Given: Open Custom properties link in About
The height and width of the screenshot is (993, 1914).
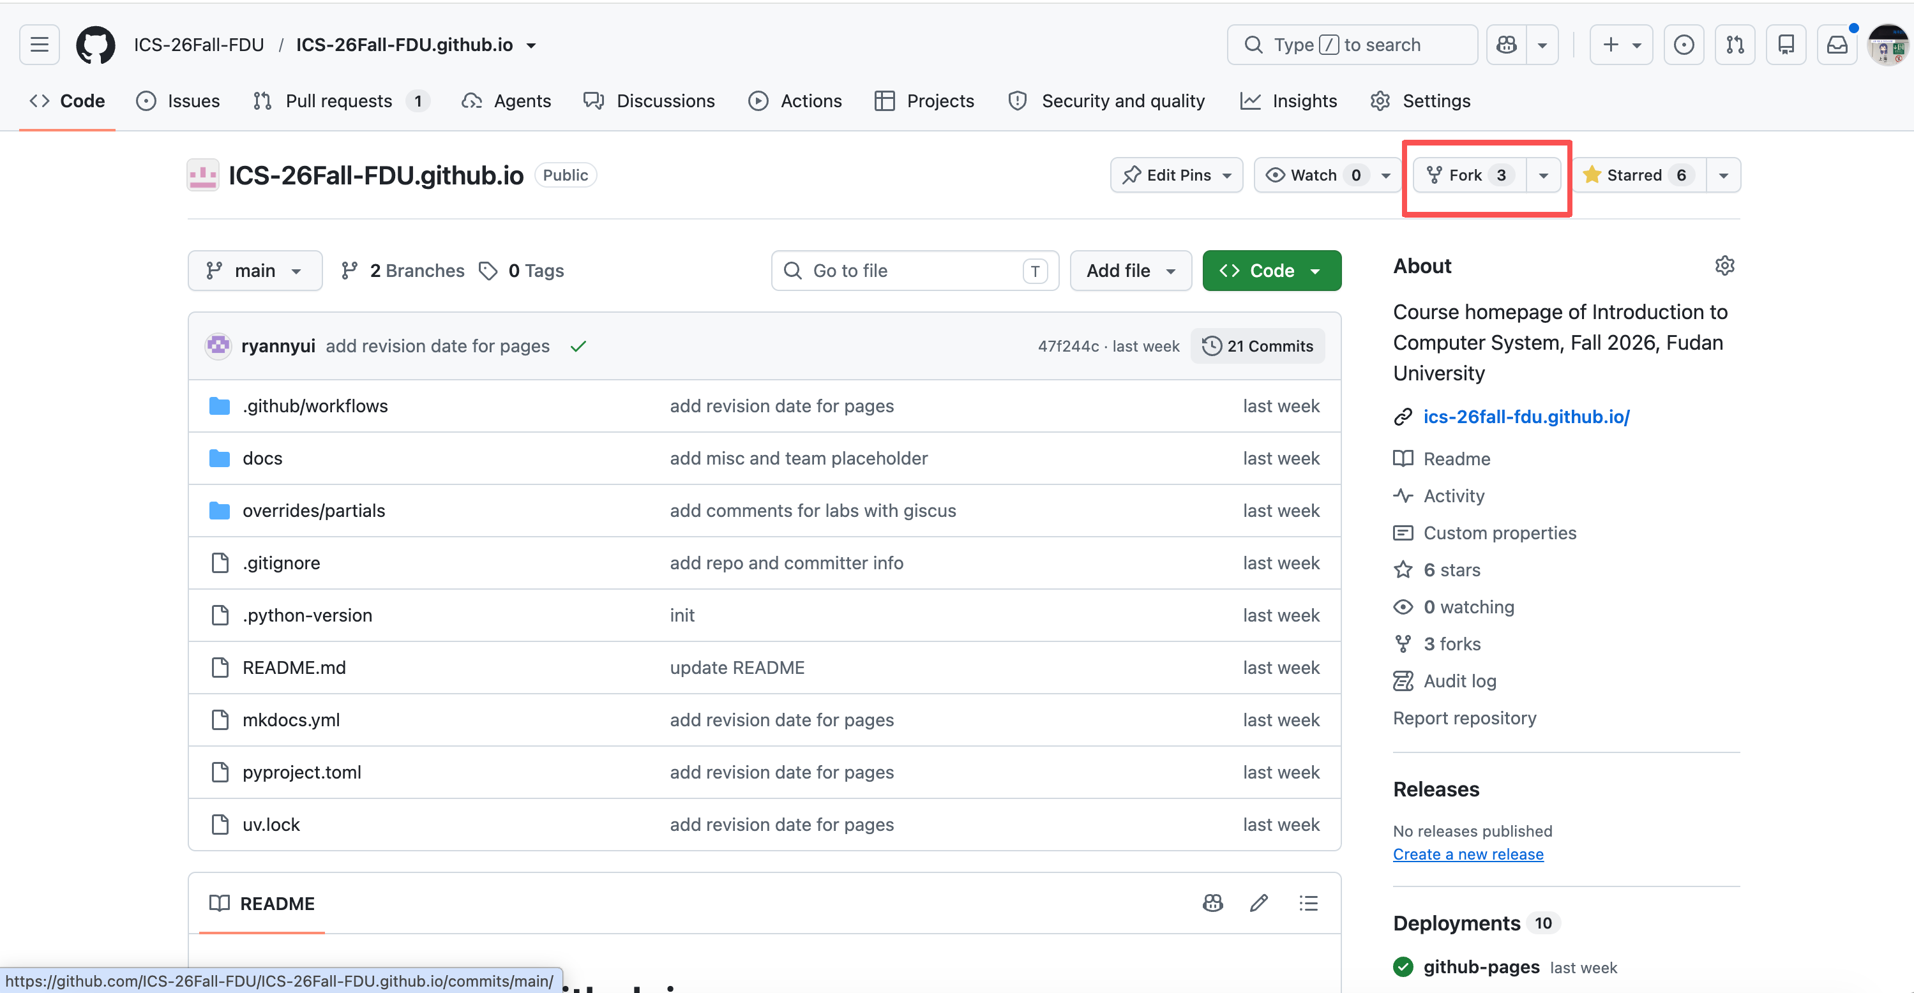Looking at the screenshot, I should (1500, 534).
